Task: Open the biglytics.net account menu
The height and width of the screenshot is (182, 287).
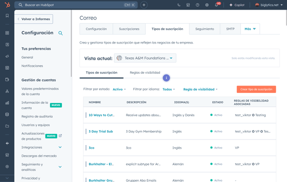Action: click(x=269, y=5)
